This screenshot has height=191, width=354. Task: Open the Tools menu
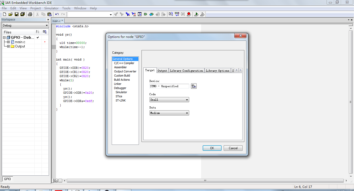(66, 8)
